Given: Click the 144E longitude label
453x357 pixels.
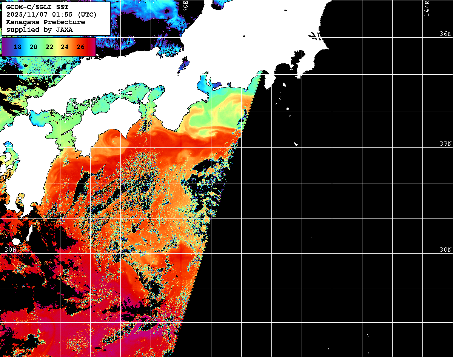Looking at the screenshot, I should click(427, 8).
